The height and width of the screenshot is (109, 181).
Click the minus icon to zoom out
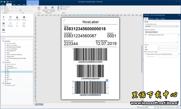coord(164,107)
